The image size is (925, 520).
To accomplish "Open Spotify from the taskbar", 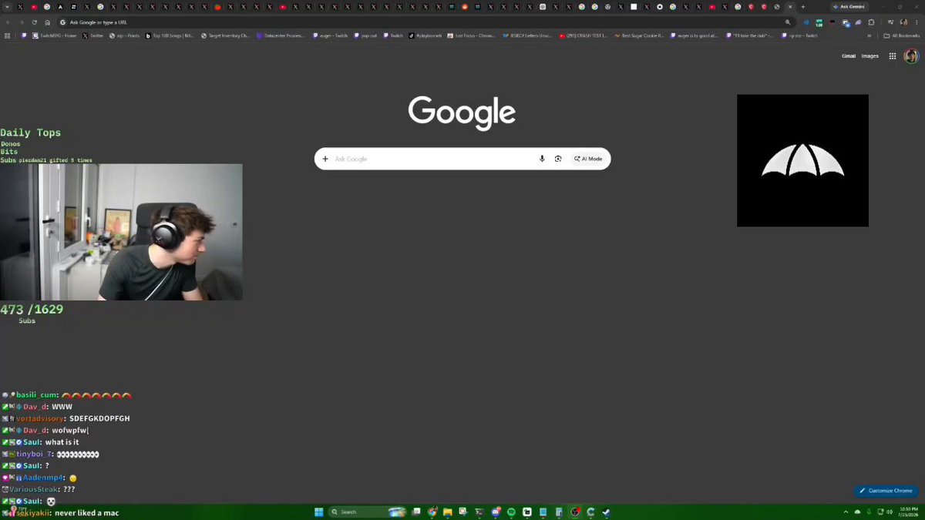I will tap(512, 512).
